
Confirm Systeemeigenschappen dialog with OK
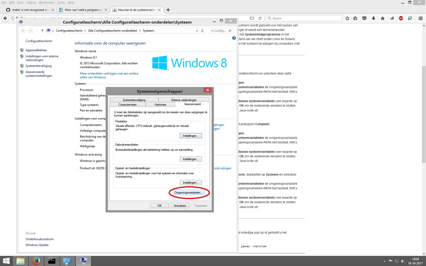(x=159, y=206)
